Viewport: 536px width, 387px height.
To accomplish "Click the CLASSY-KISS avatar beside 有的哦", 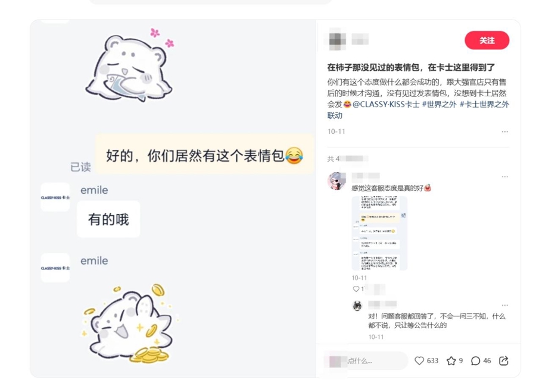I will point(55,197).
